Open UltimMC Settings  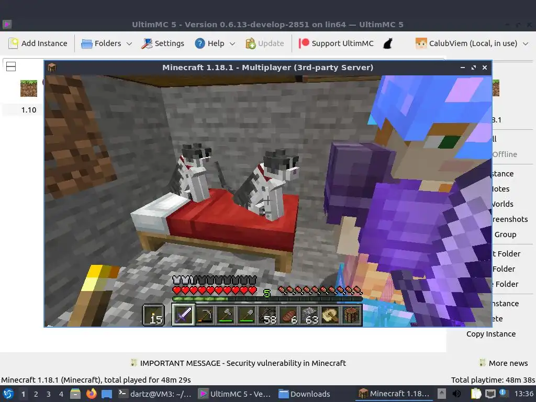[163, 43]
